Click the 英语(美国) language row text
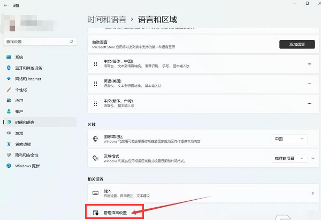The image size is (321, 220). click(x=112, y=81)
